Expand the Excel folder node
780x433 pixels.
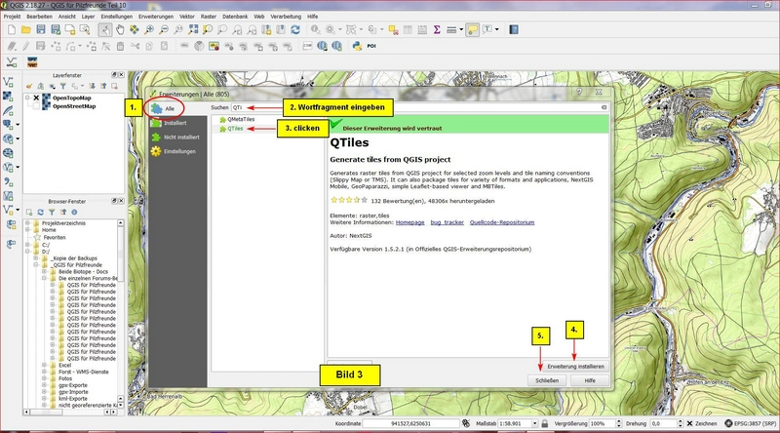pyautogui.click(x=44, y=366)
